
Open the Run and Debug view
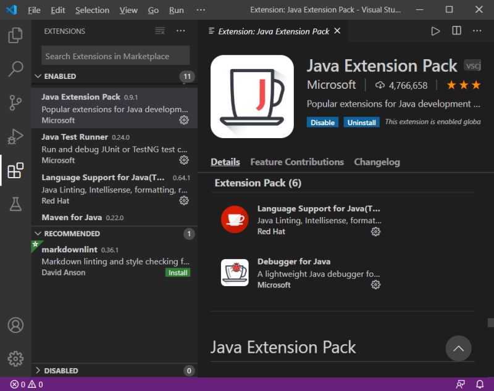[x=15, y=137]
